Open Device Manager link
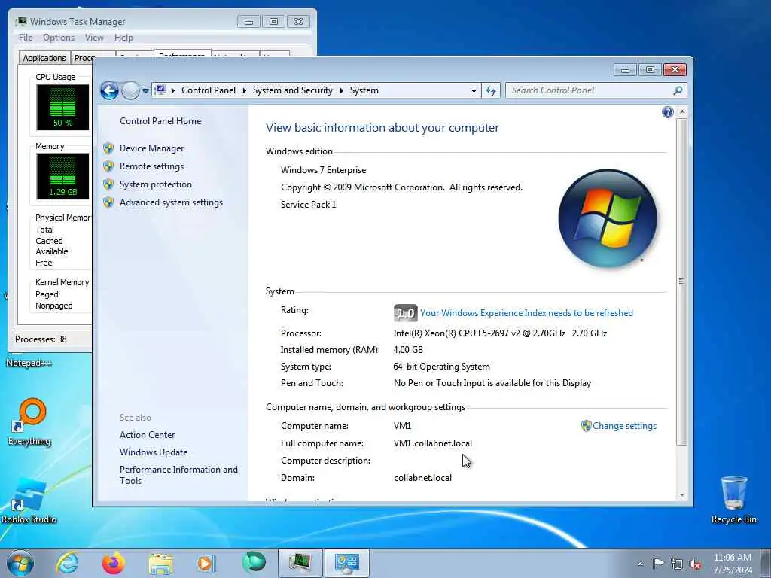This screenshot has height=578, width=771. (x=151, y=148)
